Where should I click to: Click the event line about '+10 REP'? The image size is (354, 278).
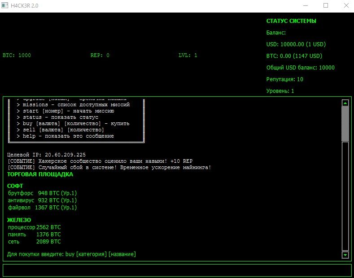(x=100, y=161)
